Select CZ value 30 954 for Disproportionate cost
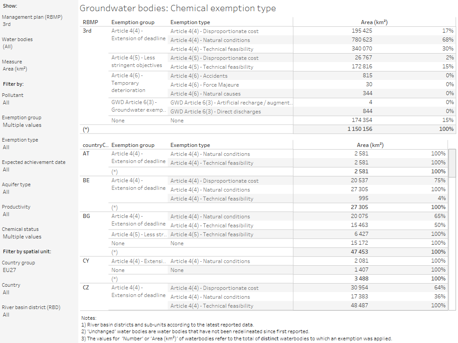The image size is (458, 343). pyautogui.click(x=359, y=288)
